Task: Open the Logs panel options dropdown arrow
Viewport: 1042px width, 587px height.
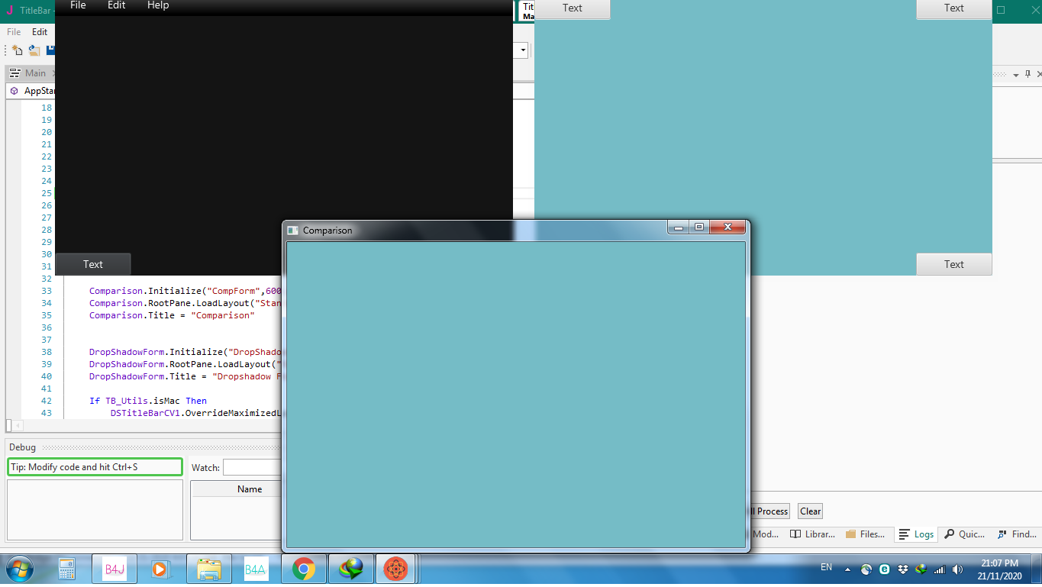Action: [x=1016, y=75]
